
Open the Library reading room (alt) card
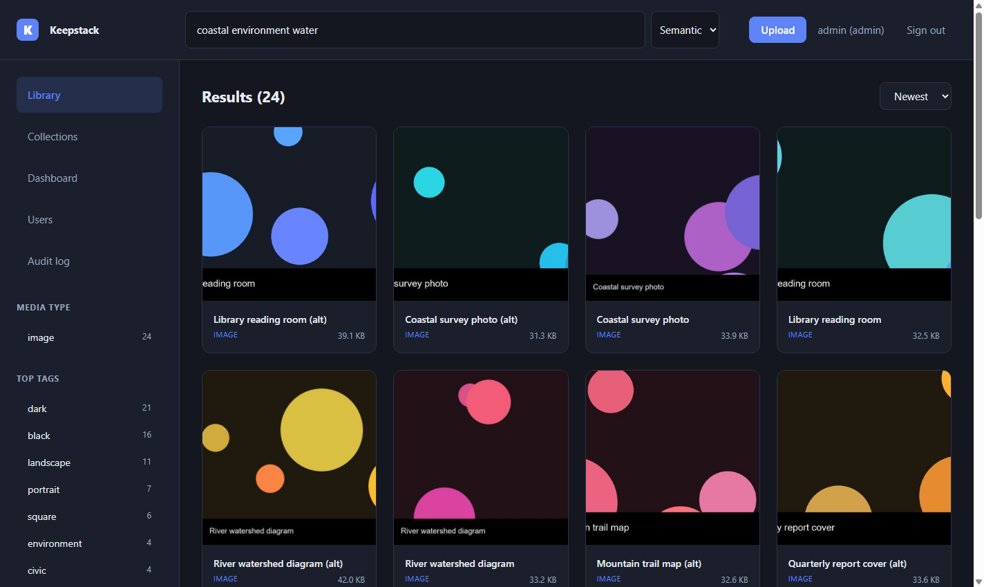289,240
